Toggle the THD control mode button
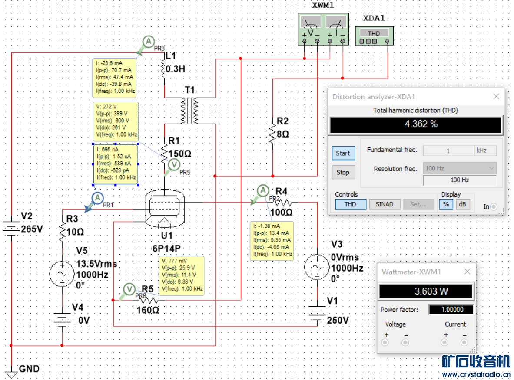This screenshot has height=380, width=514. click(351, 204)
